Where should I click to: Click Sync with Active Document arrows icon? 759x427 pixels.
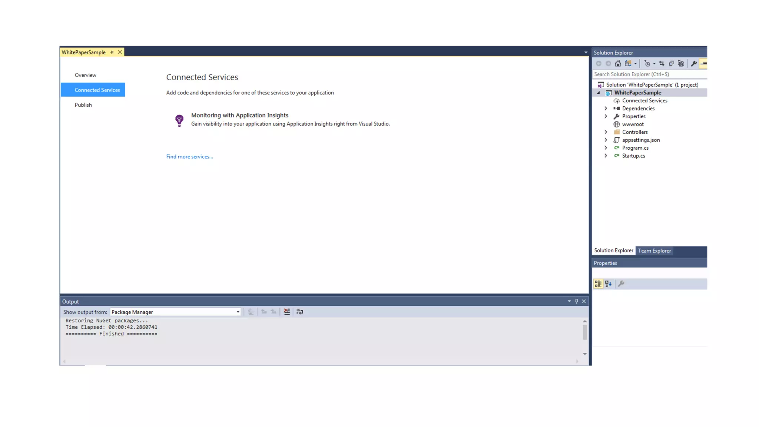click(662, 64)
